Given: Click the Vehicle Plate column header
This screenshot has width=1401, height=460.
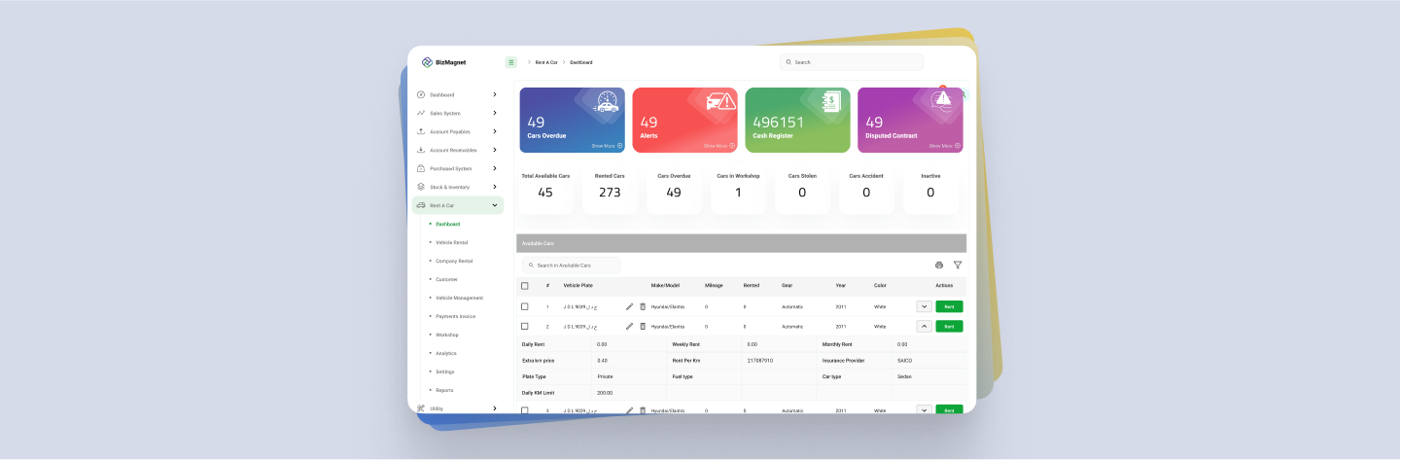Looking at the screenshot, I should click(x=578, y=286).
